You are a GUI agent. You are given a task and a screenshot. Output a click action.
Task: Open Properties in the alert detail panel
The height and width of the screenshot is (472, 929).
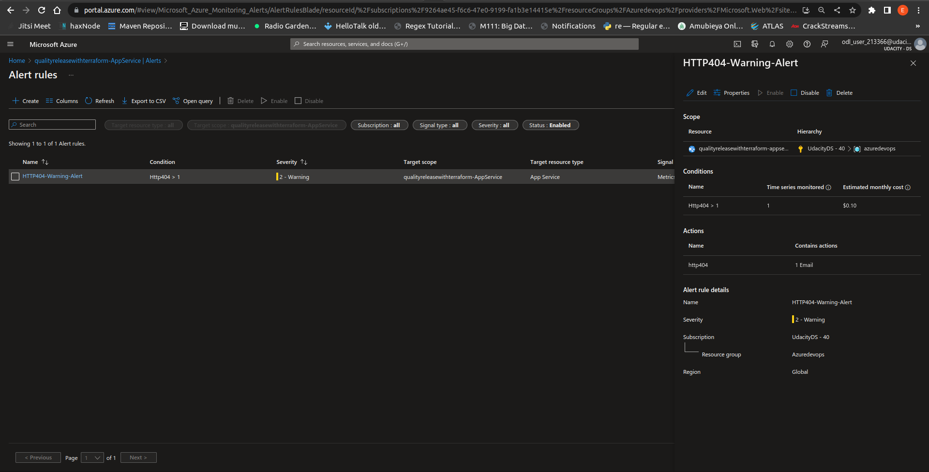[732, 93]
